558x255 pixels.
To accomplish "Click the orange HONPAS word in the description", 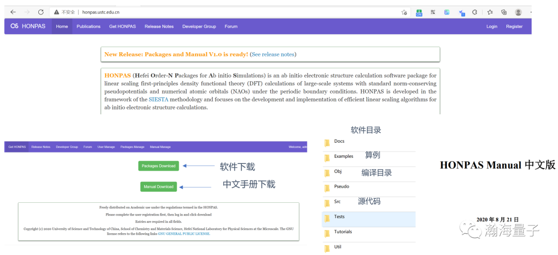I will (x=117, y=76).
